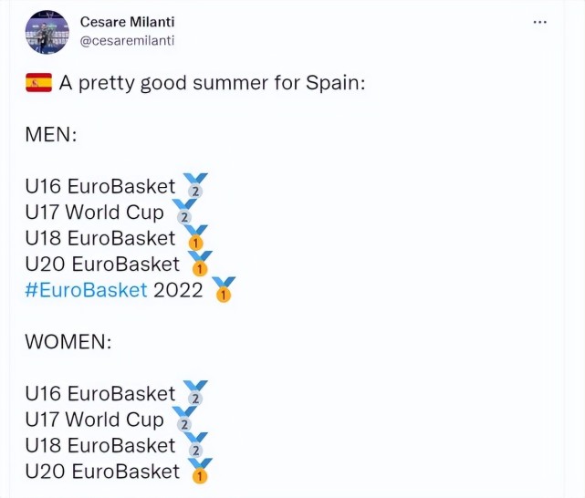Viewport: 585px width, 498px height.
Task: Click the WOMEN: heading text
Action: click(68, 342)
